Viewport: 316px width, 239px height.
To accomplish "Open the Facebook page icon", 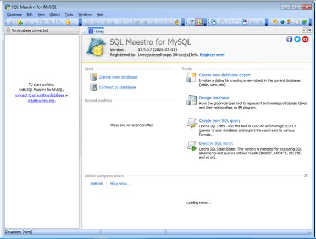I will coord(289,39).
